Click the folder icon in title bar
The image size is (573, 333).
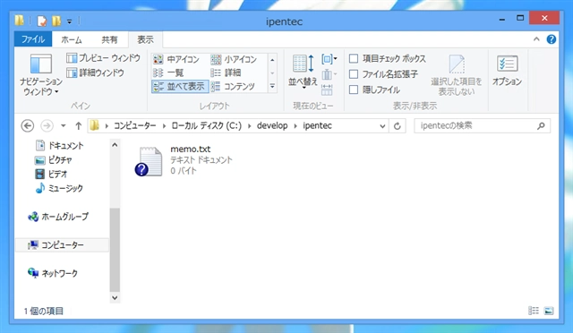click(x=20, y=21)
